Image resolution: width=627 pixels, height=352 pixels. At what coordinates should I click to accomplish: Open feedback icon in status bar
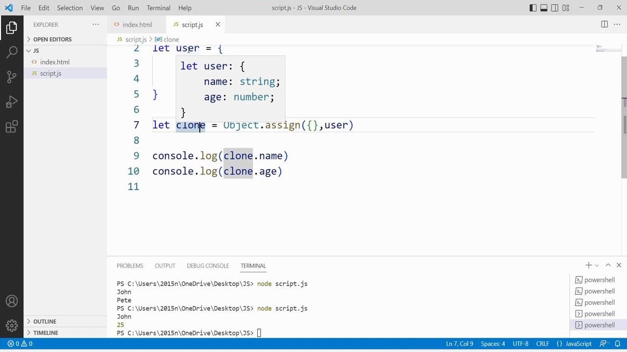[x=603, y=344]
